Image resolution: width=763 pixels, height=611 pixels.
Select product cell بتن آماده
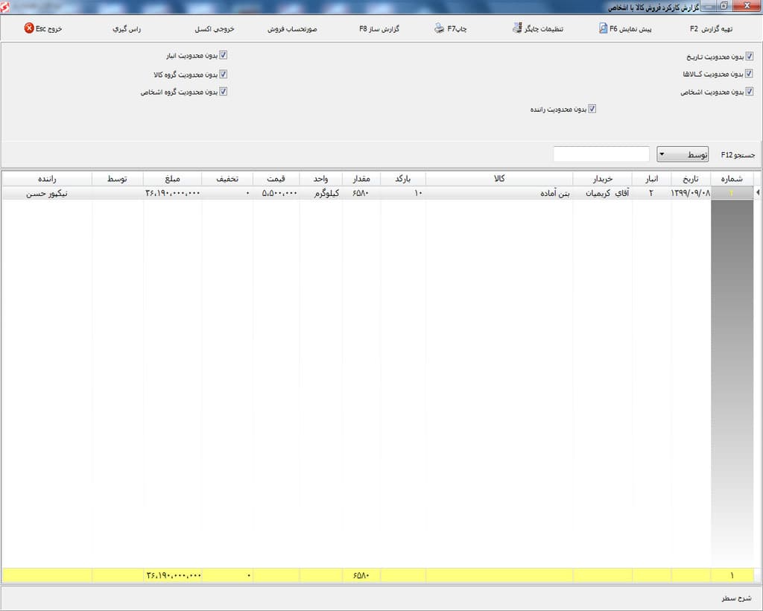coord(499,193)
